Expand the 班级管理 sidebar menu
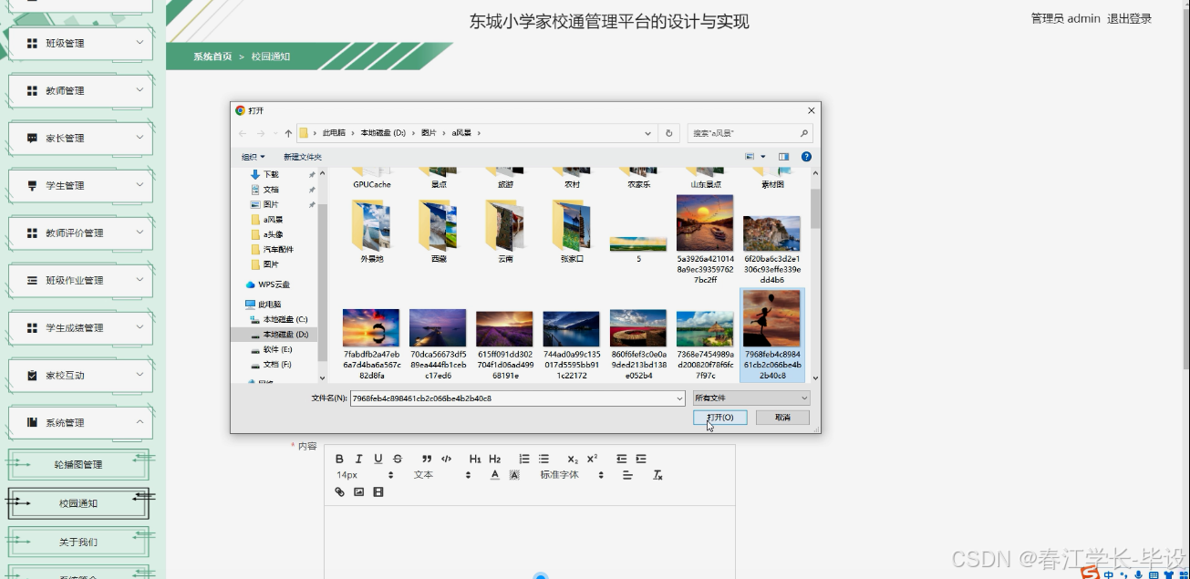This screenshot has width=1190, height=579. point(80,43)
